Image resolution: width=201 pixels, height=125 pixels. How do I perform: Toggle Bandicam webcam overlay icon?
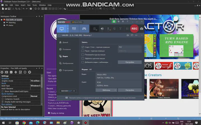95,29
